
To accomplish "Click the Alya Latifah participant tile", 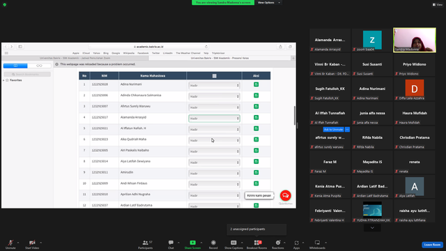I will 415,187.
